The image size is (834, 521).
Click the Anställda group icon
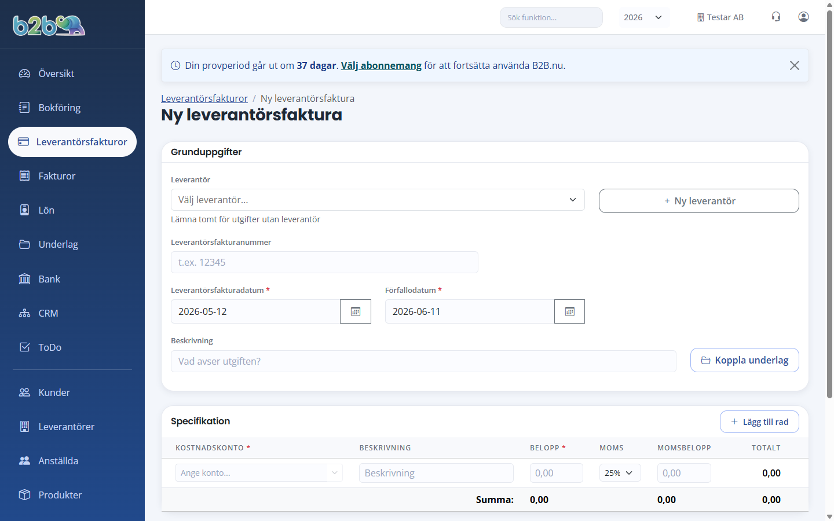24,461
